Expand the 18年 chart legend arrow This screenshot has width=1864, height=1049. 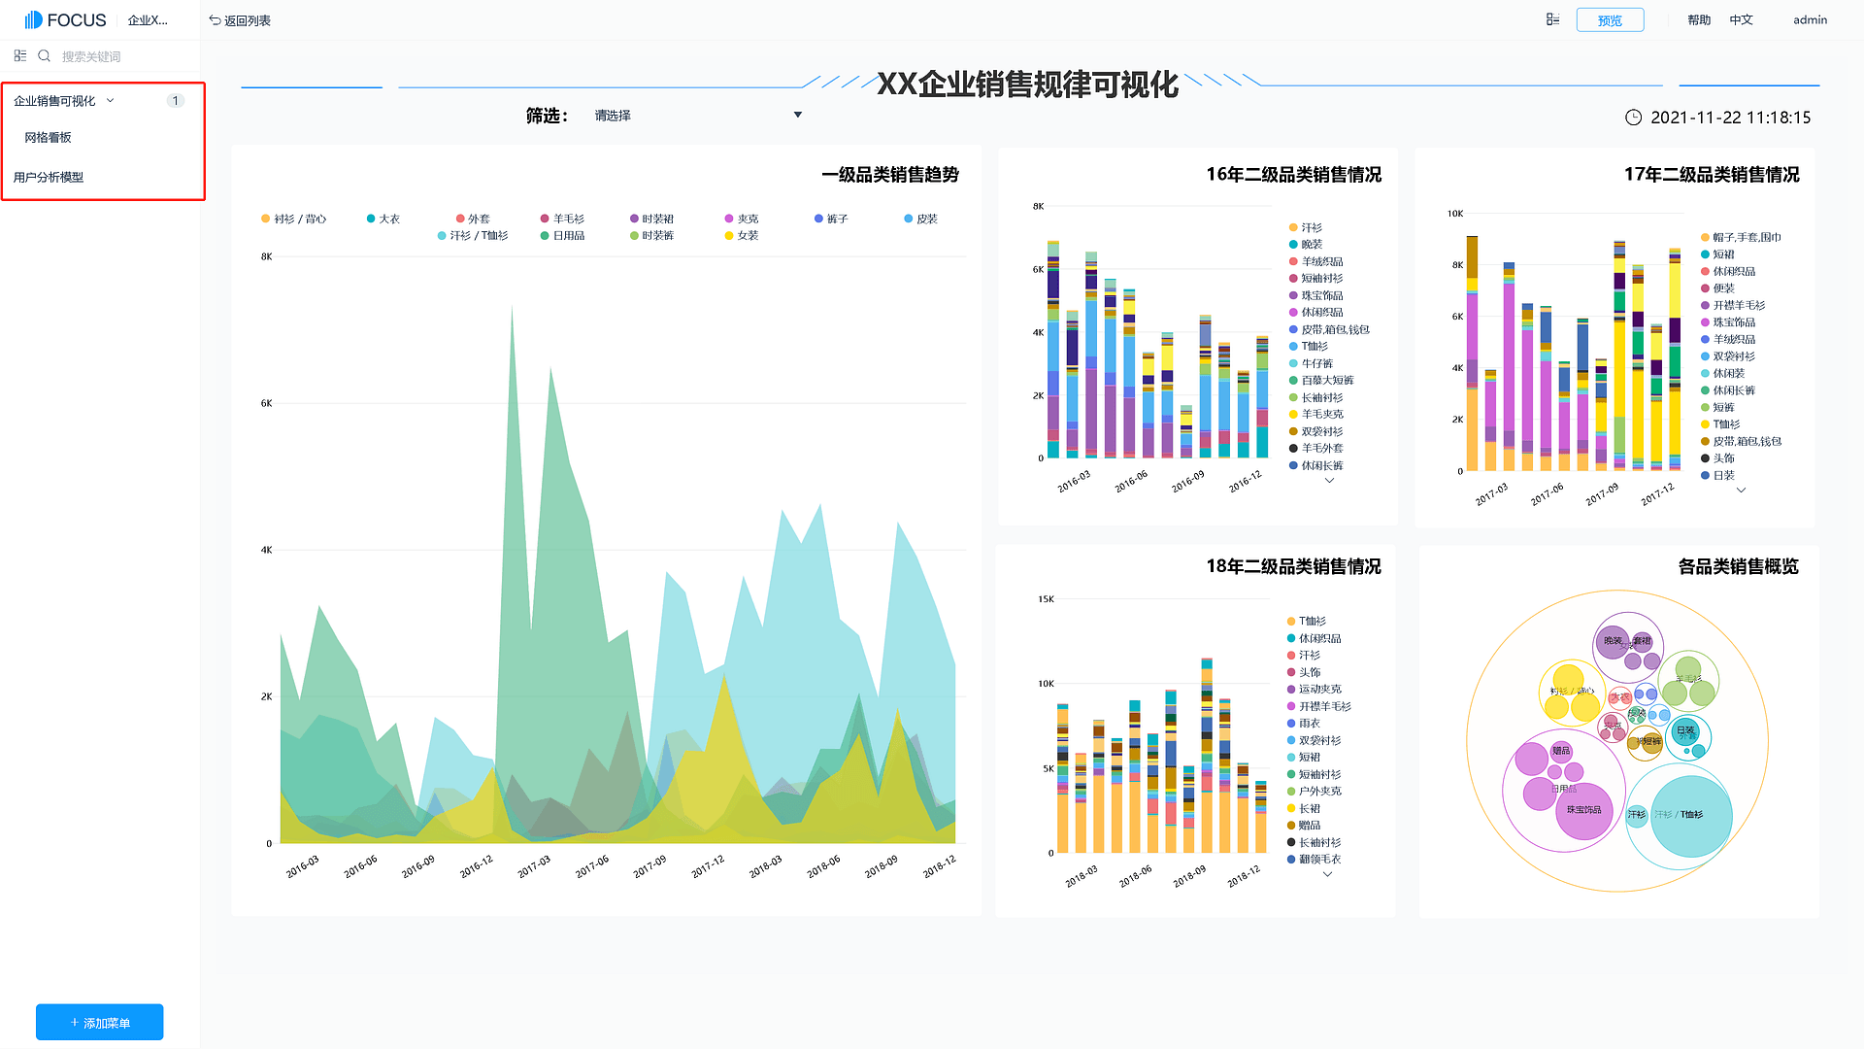tap(1328, 874)
